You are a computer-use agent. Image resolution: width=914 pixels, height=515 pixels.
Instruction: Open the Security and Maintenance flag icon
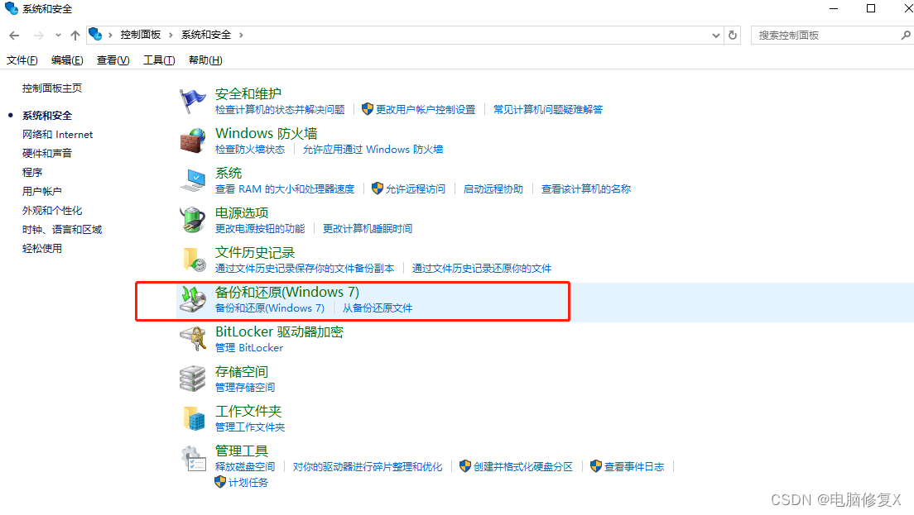pyautogui.click(x=192, y=101)
